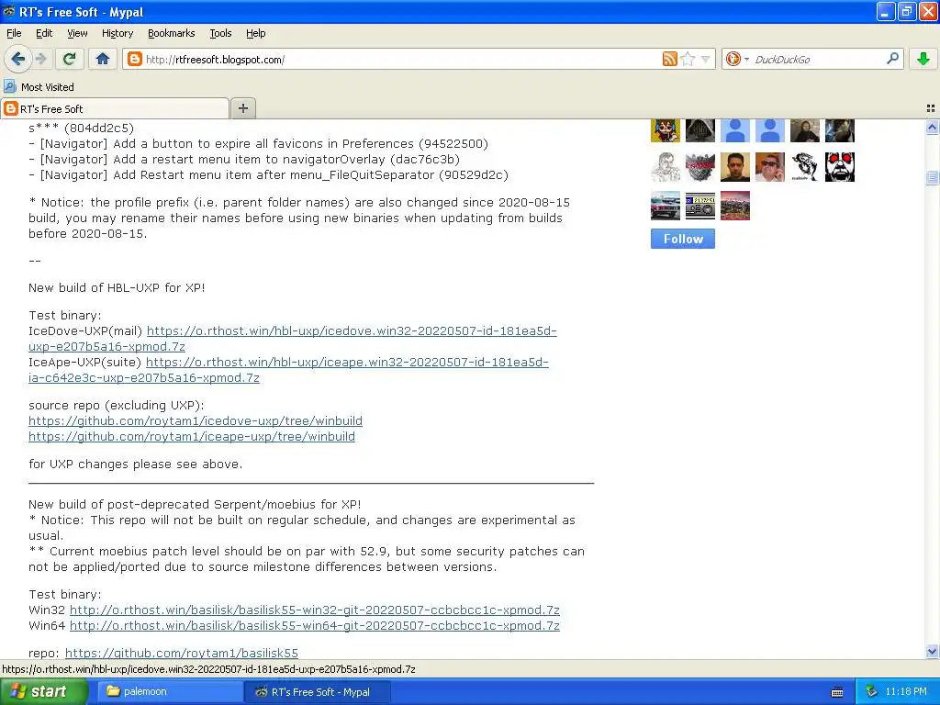Open the roytam1/basilisk55 repo link

(182, 653)
